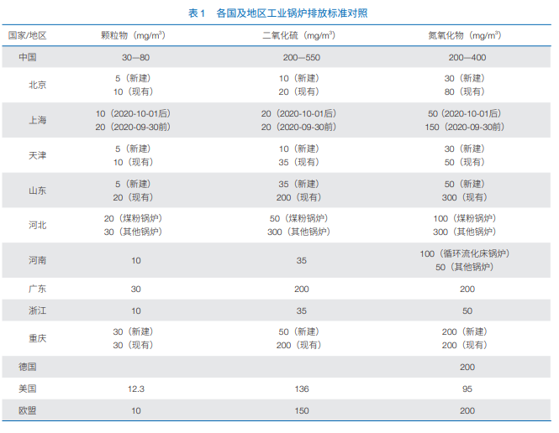Select the "重庆" row label
This screenshot has width=559, height=433.
click(37, 338)
